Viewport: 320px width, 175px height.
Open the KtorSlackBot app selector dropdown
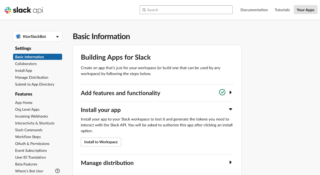[57, 37]
